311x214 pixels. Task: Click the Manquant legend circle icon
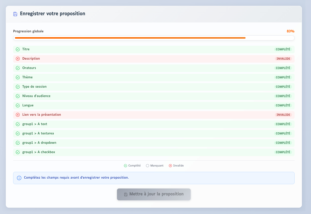click(x=148, y=166)
